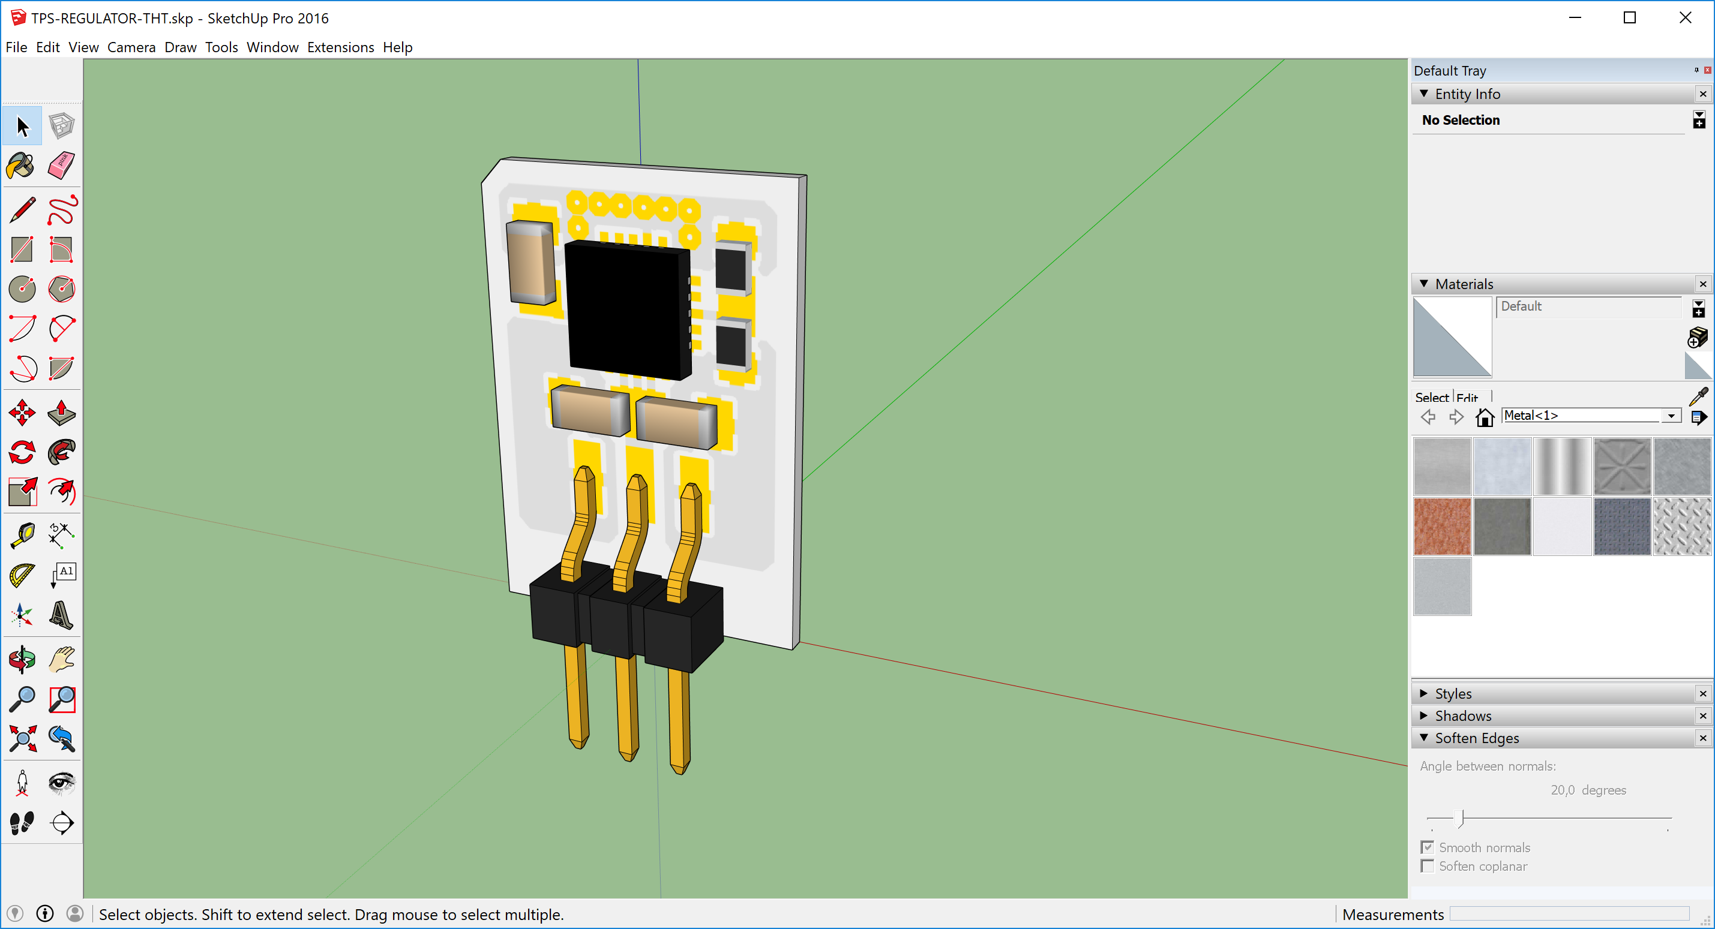This screenshot has width=1715, height=929.
Task: Expand the Styles panel
Action: pyautogui.click(x=1424, y=693)
